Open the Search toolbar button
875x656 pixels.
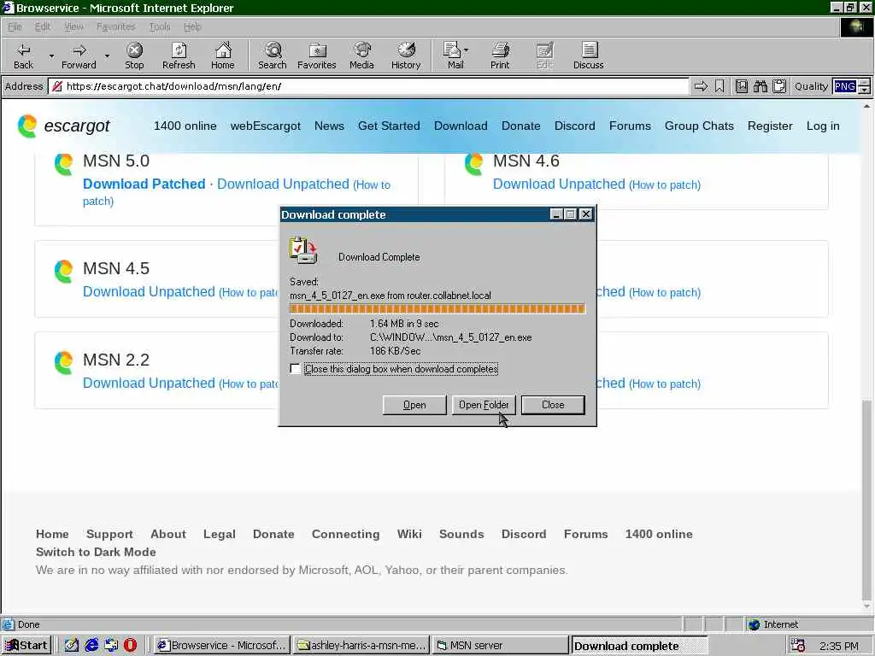[x=273, y=56]
